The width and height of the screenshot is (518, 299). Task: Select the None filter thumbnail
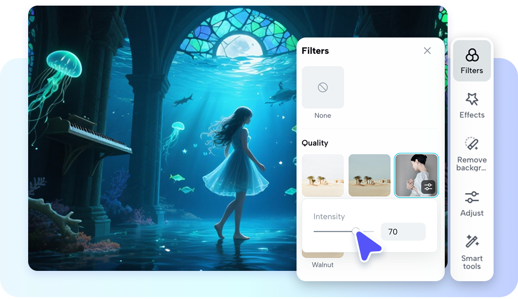pos(323,88)
